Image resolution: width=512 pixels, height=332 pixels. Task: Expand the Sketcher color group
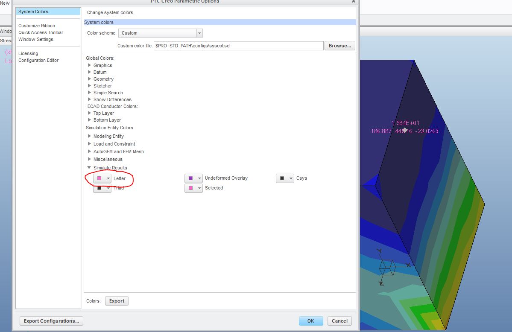point(90,86)
